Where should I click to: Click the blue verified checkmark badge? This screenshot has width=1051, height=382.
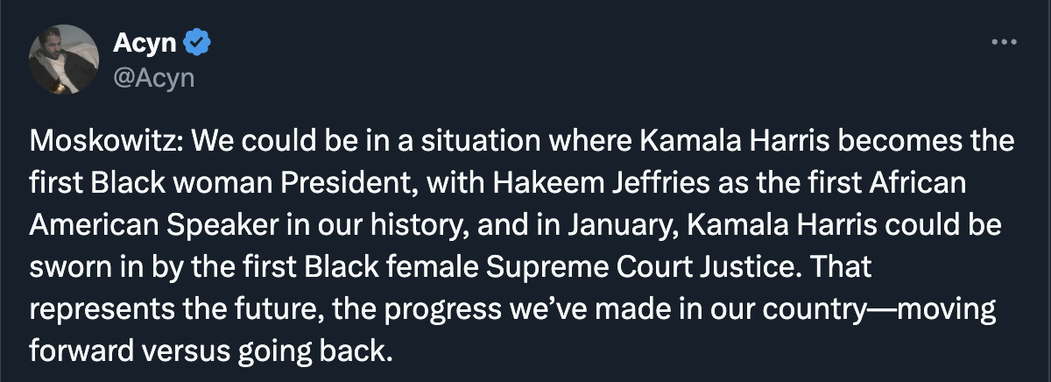195,43
